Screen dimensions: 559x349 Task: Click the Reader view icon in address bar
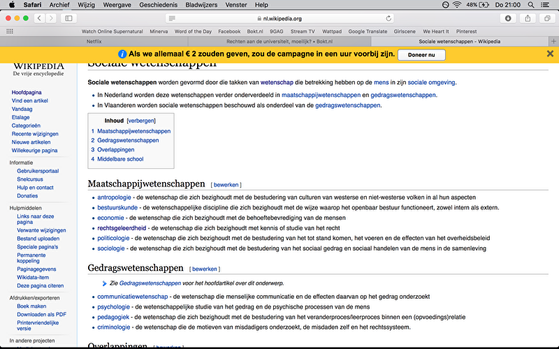172,18
